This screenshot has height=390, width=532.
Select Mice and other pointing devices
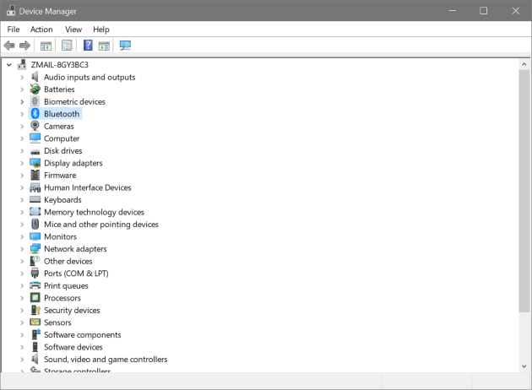point(100,225)
